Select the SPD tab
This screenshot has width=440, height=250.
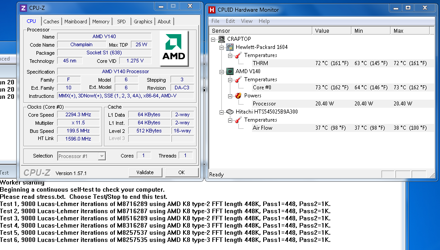[x=121, y=22]
